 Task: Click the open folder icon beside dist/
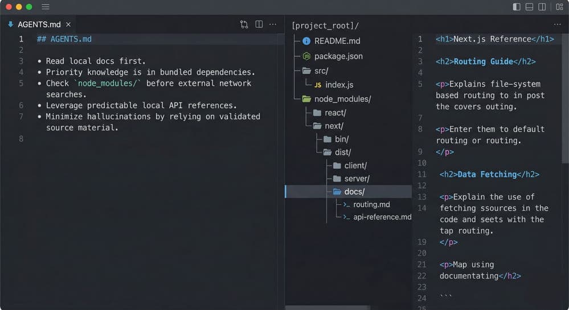(328, 152)
